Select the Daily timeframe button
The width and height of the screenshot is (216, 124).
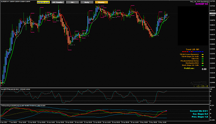pyautogui.click(x=87, y=2)
